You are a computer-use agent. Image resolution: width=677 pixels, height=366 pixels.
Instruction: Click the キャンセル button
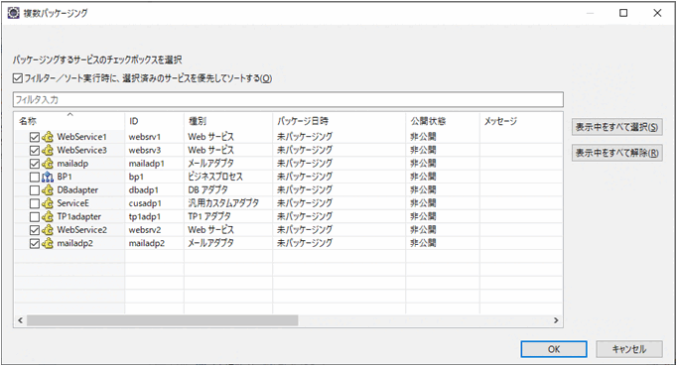[x=629, y=349]
